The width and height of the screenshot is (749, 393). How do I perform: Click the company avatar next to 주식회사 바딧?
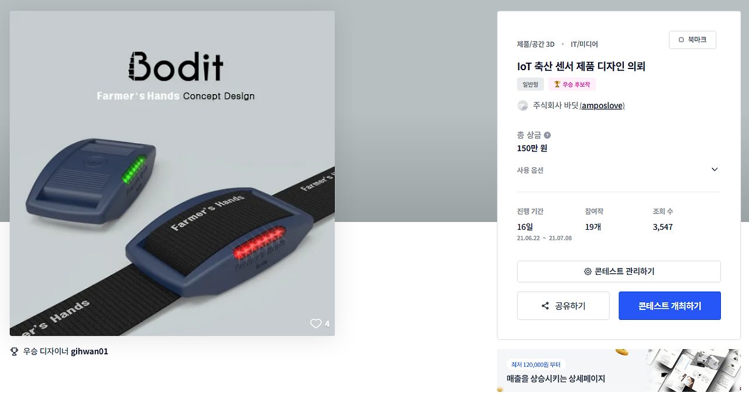[523, 106]
